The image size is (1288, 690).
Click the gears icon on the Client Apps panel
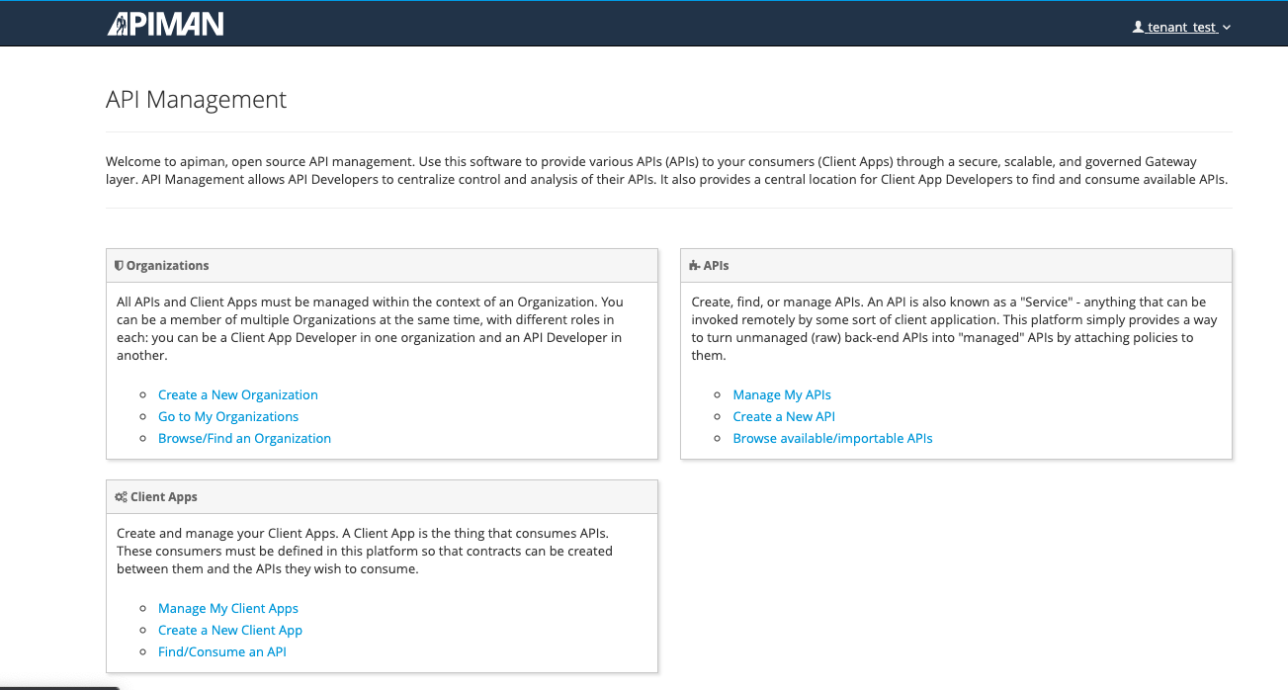point(121,495)
